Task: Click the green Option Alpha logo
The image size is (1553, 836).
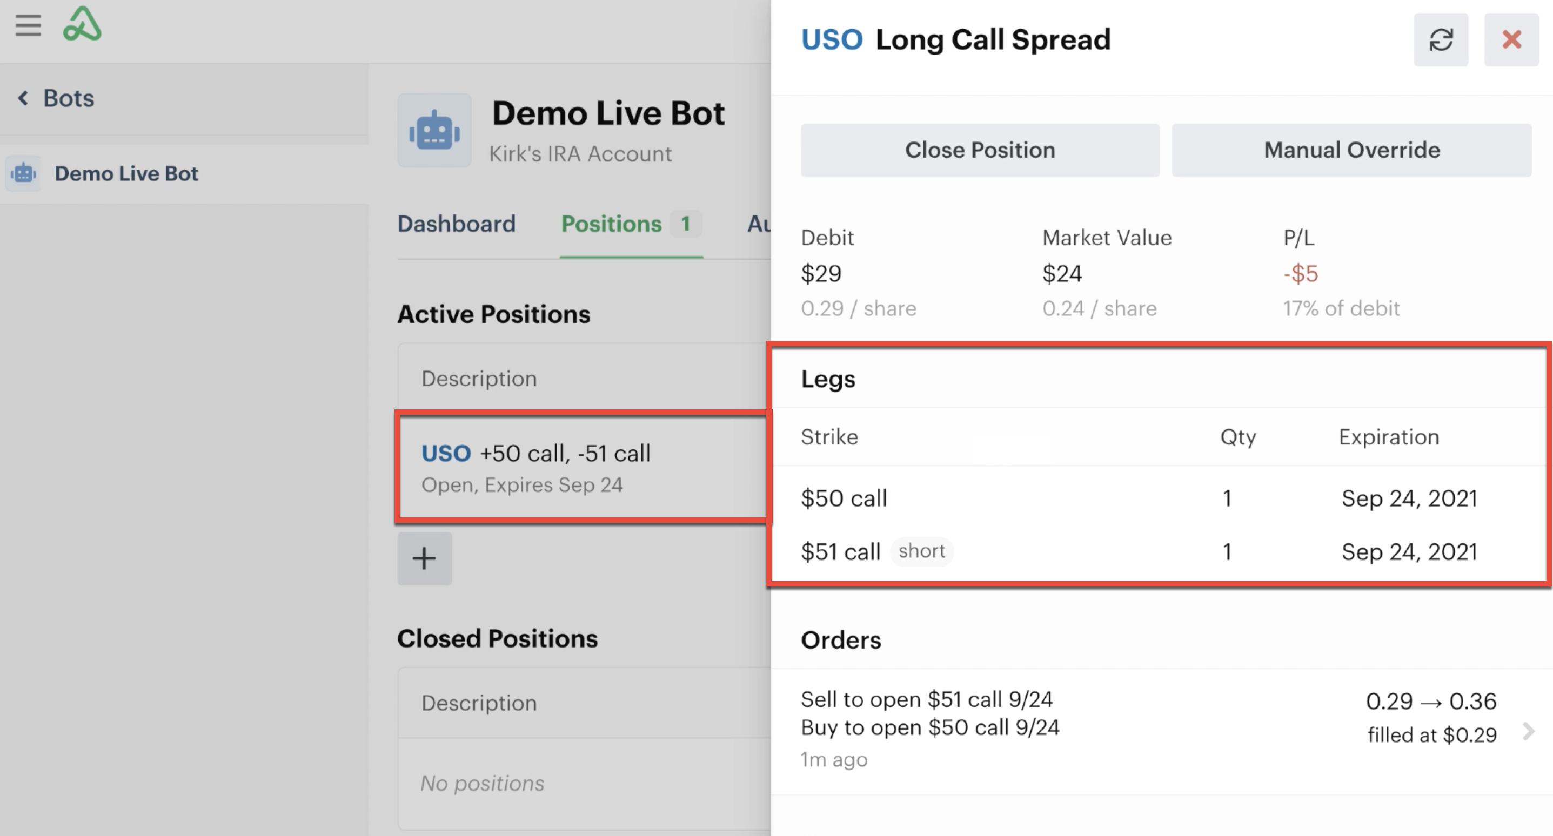Action: (82, 24)
